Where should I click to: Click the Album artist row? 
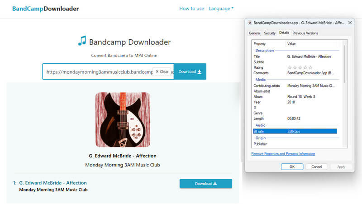click(x=295, y=91)
